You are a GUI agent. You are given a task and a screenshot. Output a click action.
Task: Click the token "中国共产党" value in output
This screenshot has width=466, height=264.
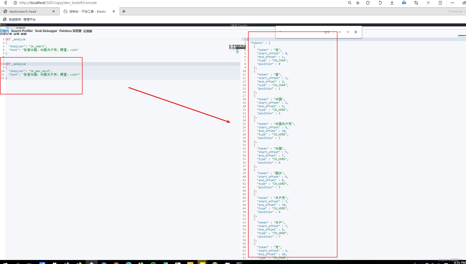[x=284, y=124]
